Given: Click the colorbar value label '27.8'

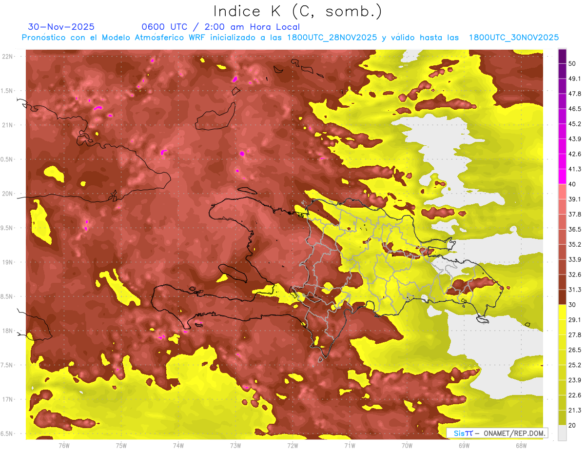Looking at the screenshot, I should [575, 335].
